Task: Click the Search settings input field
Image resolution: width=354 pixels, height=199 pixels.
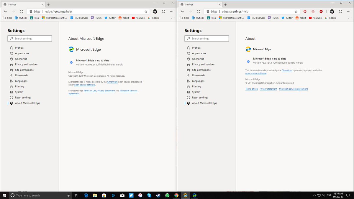Action: 29,38
